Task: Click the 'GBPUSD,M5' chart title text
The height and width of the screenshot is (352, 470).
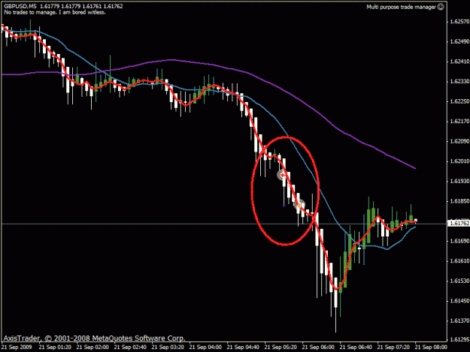Action: (20, 6)
